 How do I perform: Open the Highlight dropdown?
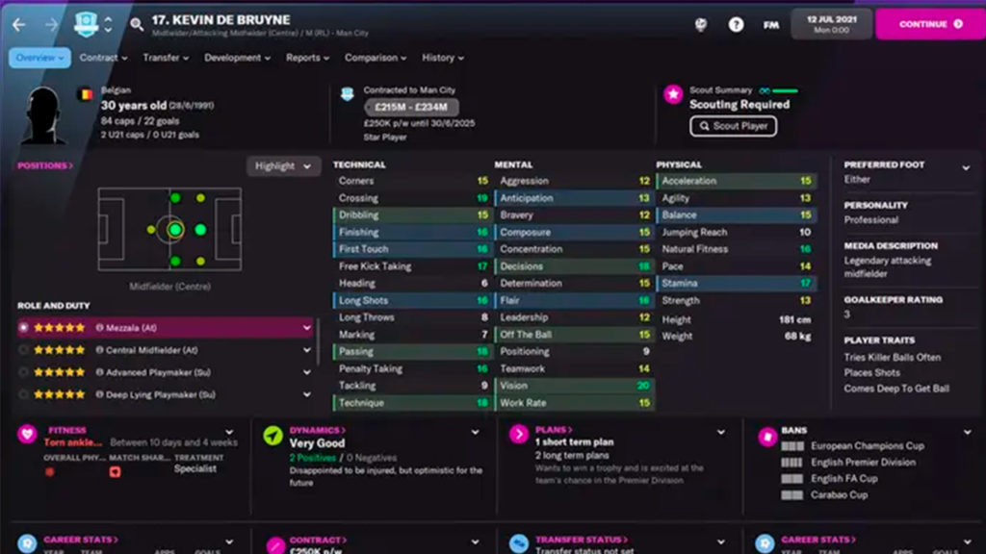[x=282, y=166]
